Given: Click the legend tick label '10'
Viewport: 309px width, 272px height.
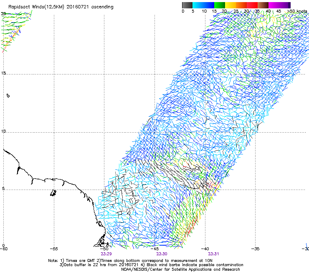Looking at the screenshot, I should (204, 11).
